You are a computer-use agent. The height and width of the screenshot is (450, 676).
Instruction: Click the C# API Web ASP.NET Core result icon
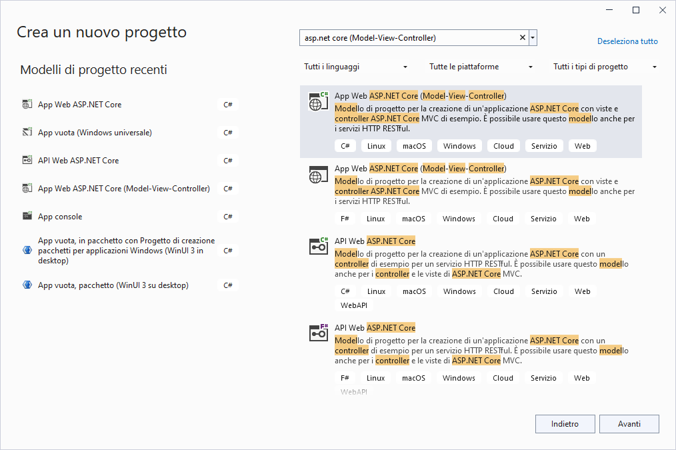(x=319, y=246)
